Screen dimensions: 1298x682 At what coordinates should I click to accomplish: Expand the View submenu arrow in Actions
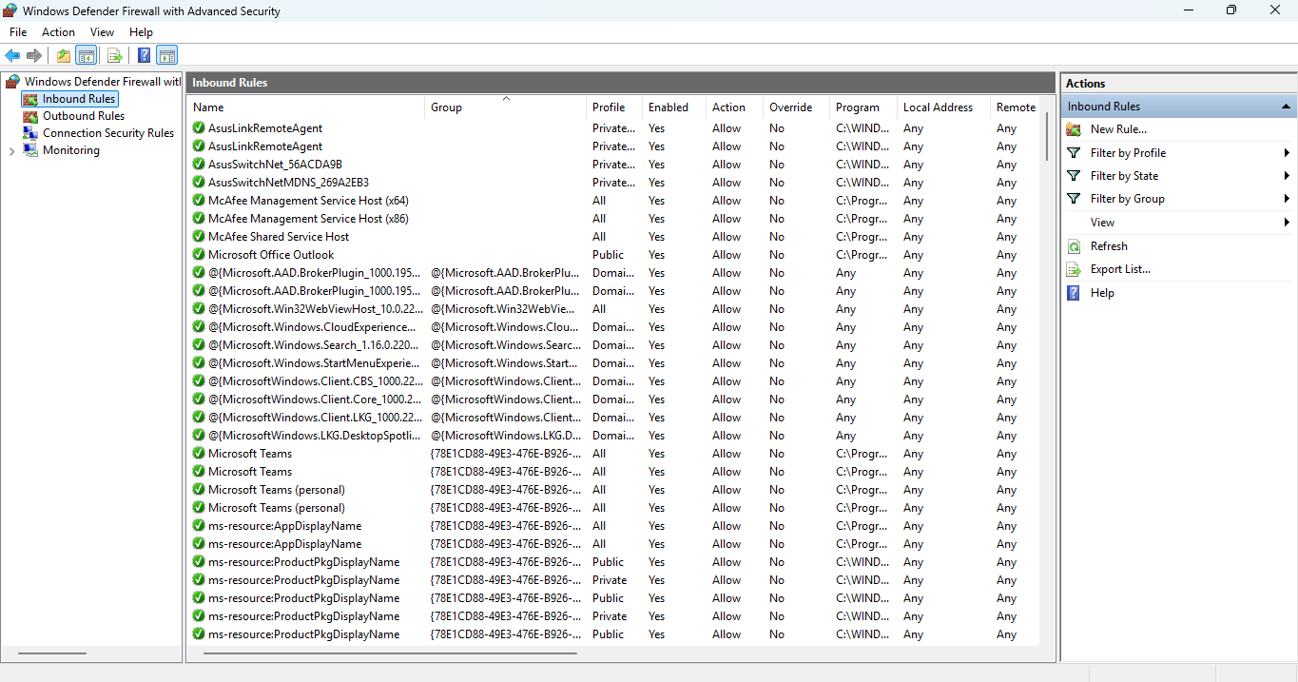point(1287,223)
